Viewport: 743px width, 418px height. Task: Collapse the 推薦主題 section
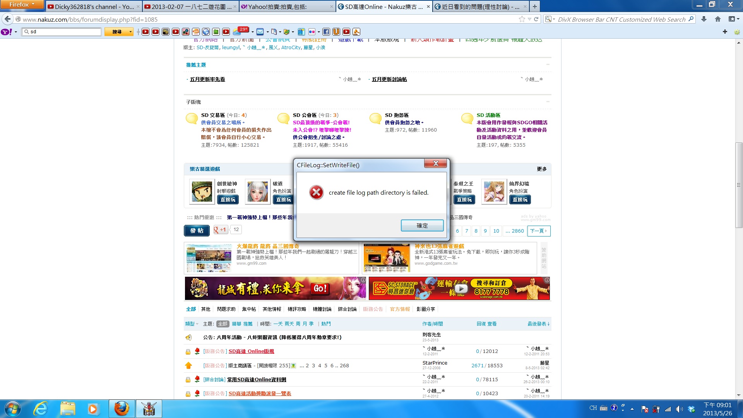[548, 65]
